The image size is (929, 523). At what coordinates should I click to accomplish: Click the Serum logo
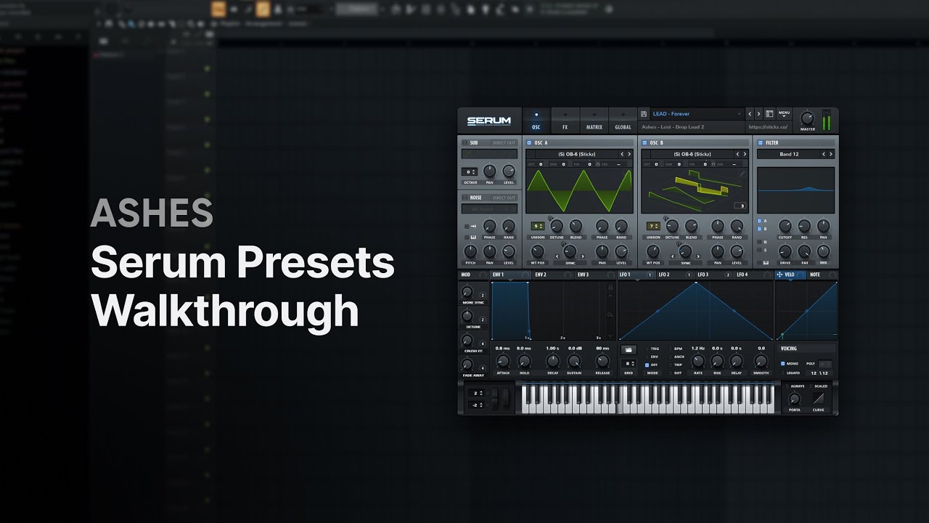[489, 121]
